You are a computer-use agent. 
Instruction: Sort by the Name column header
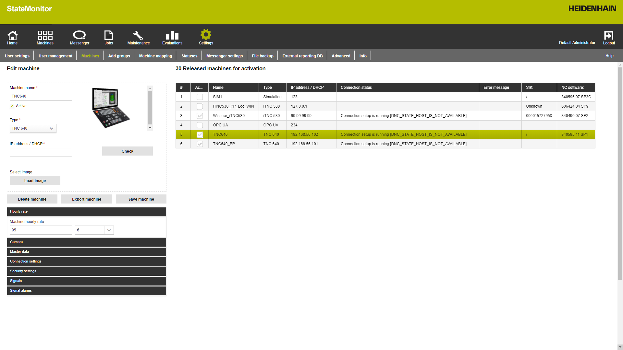coord(234,87)
